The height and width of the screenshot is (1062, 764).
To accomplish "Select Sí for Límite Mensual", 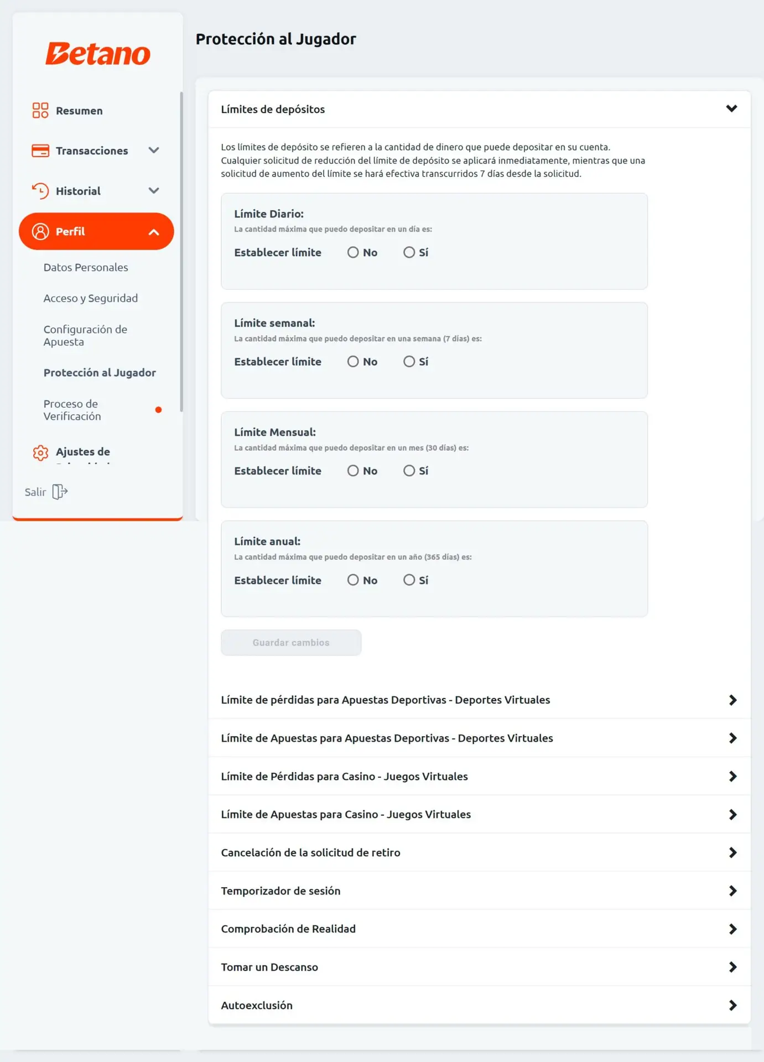I will click(x=409, y=471).
